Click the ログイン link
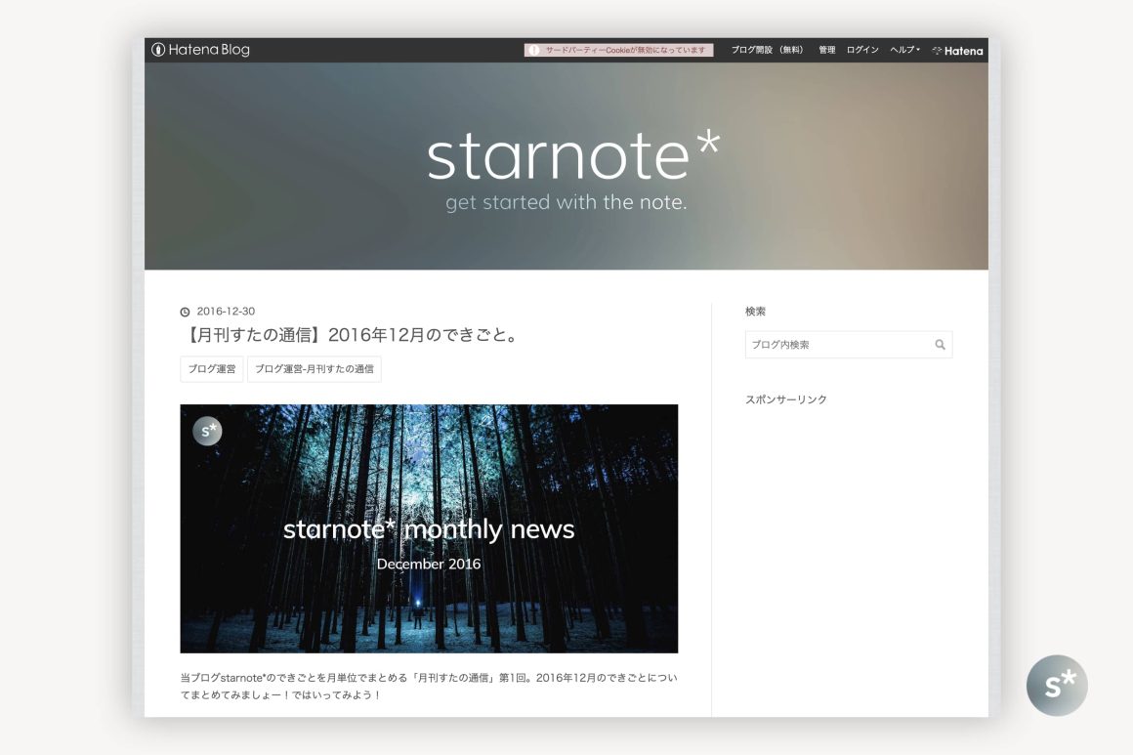Screen dimensions: 1133x755 click(x=861, y=50)
